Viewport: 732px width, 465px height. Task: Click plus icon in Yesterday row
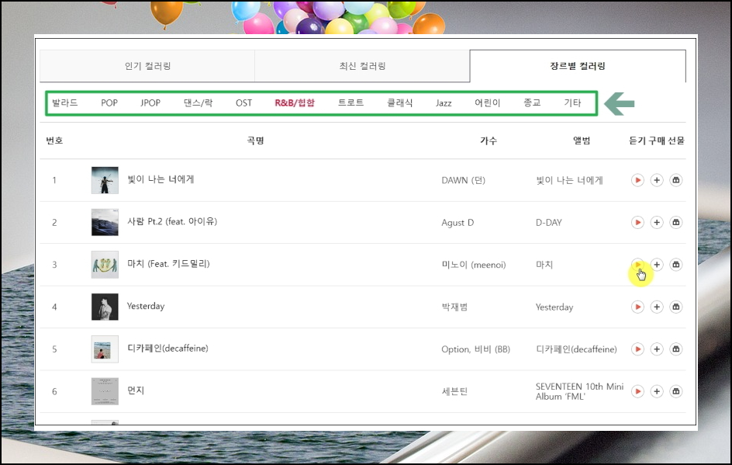pyautogui.click(x=656, y=307)
